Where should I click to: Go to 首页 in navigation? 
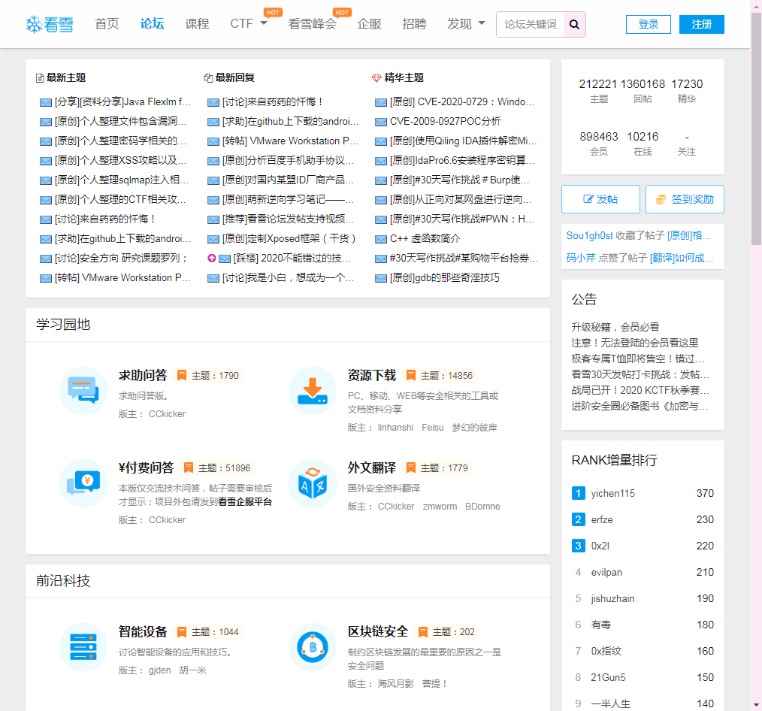(x=107, y=23)
